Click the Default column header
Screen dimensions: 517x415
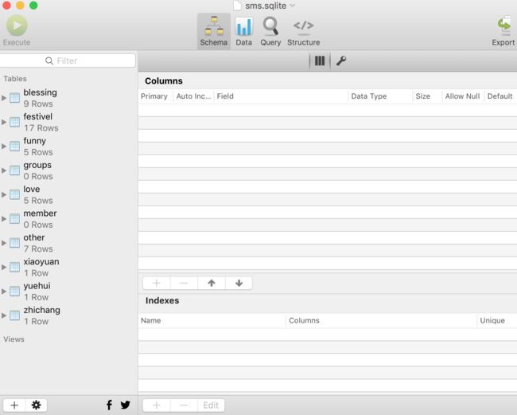[x=500, y=96]
